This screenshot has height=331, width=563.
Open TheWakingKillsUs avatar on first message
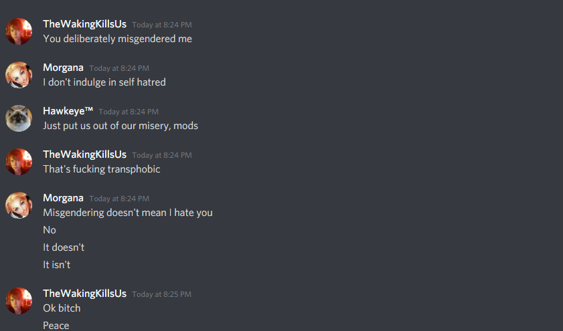tap(19, 31)
